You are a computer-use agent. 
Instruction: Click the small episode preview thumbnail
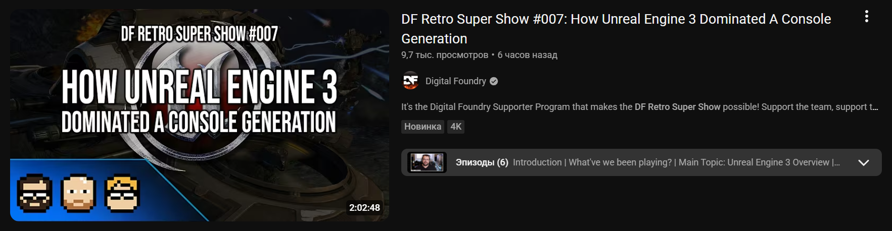pyautogui.click(x=427, y=162)
